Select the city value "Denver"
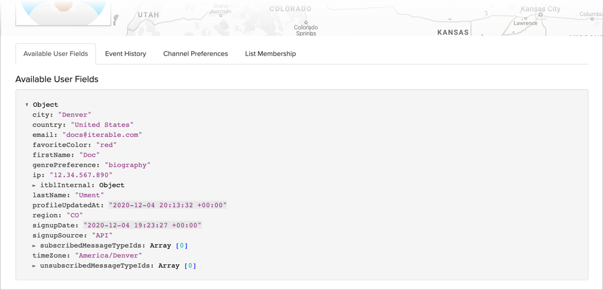 (75, 115)
